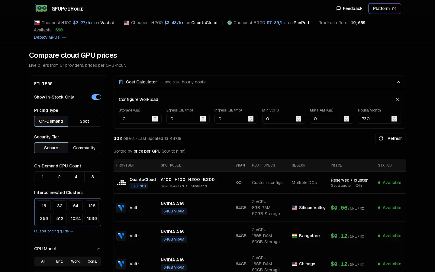
Task: Select On-Demand pricing type
Action: 51,121
